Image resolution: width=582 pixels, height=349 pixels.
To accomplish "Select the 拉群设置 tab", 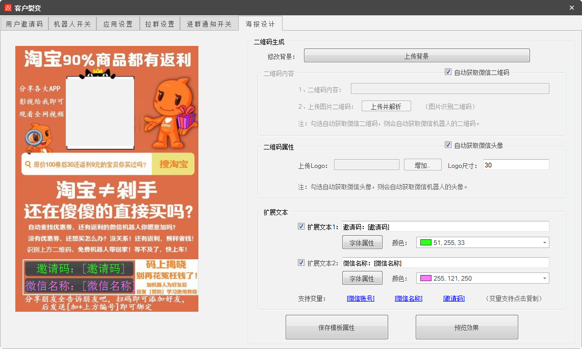I will pyautogui.click(x=160, y=24).
